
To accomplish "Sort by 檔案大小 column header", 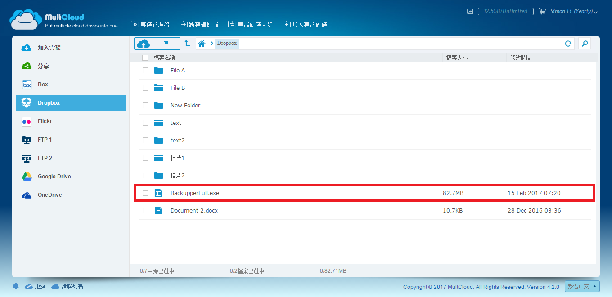I will point(457,58).
